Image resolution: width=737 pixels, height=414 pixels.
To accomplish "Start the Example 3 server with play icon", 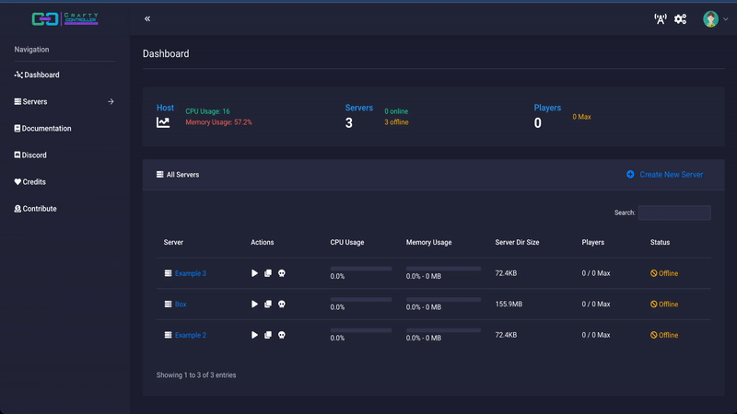I will click(x=255, y=273).
